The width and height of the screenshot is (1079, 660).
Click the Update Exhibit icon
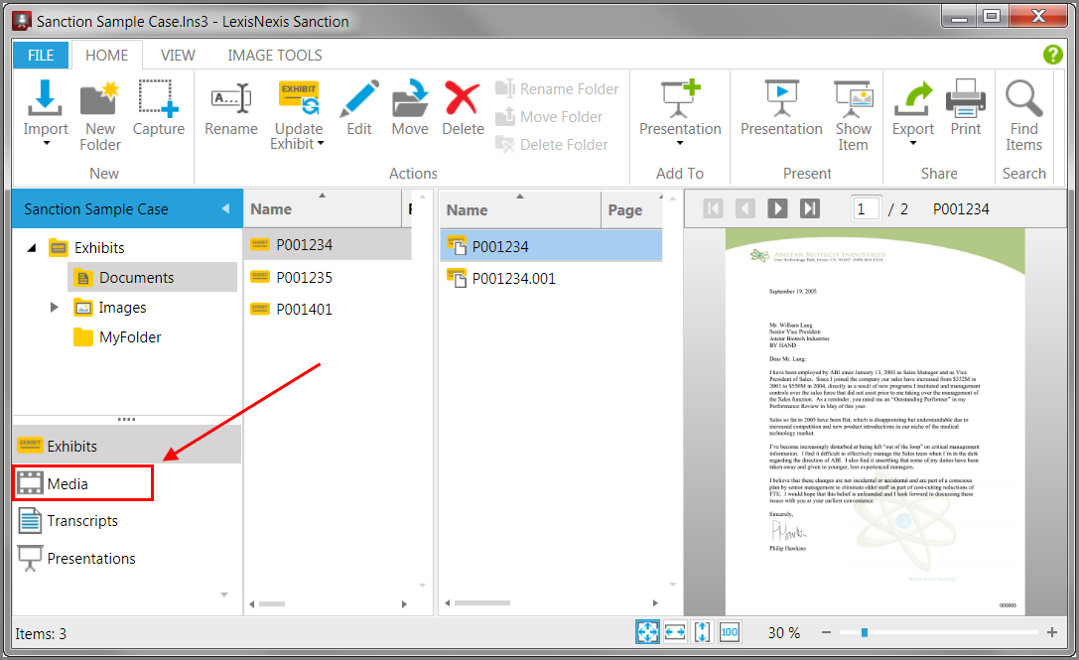point(299,97)
